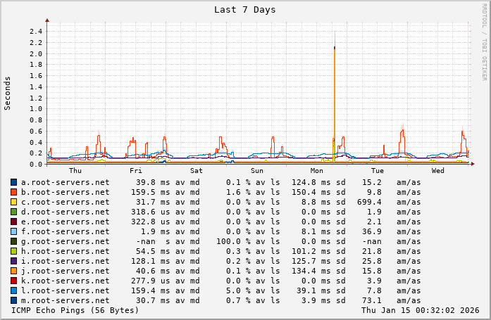491x320 pixels.
Task: Click the "ICMP Echo Pings (56 Bytes)" caption
Action: 75,310
